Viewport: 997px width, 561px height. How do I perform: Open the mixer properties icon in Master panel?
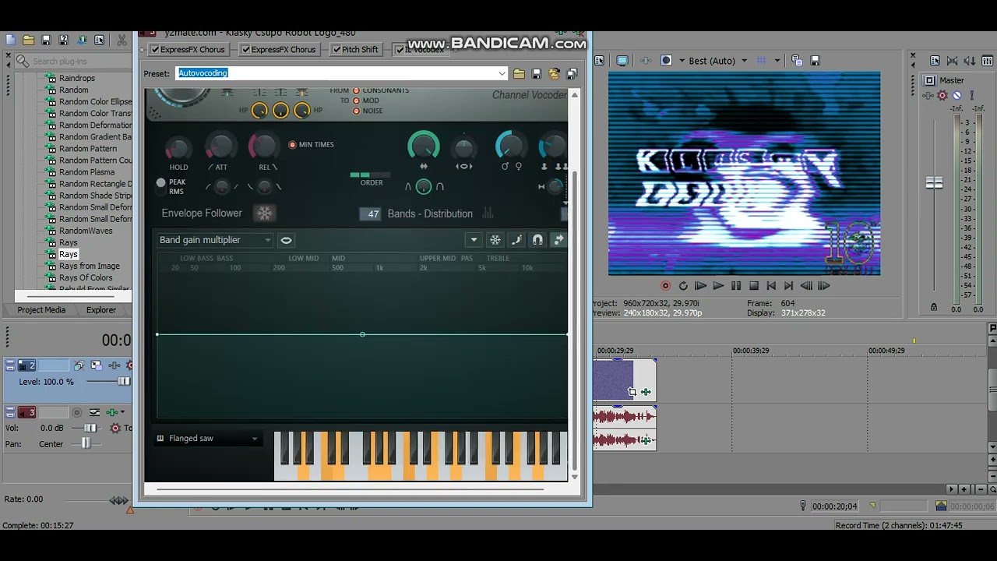click(935, 61)
